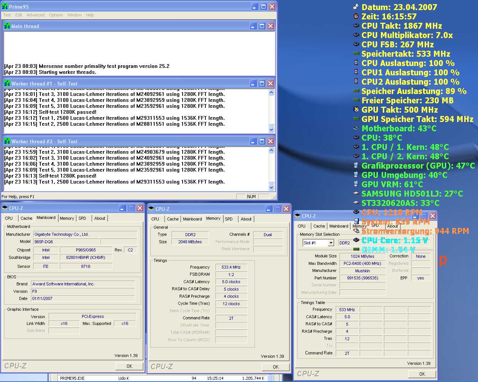Image resolution: width=478 pixels, height=382 pixels.
Task: Click the Memory module Manufacturer Mushkin field
Action: (x=363, y=271)
